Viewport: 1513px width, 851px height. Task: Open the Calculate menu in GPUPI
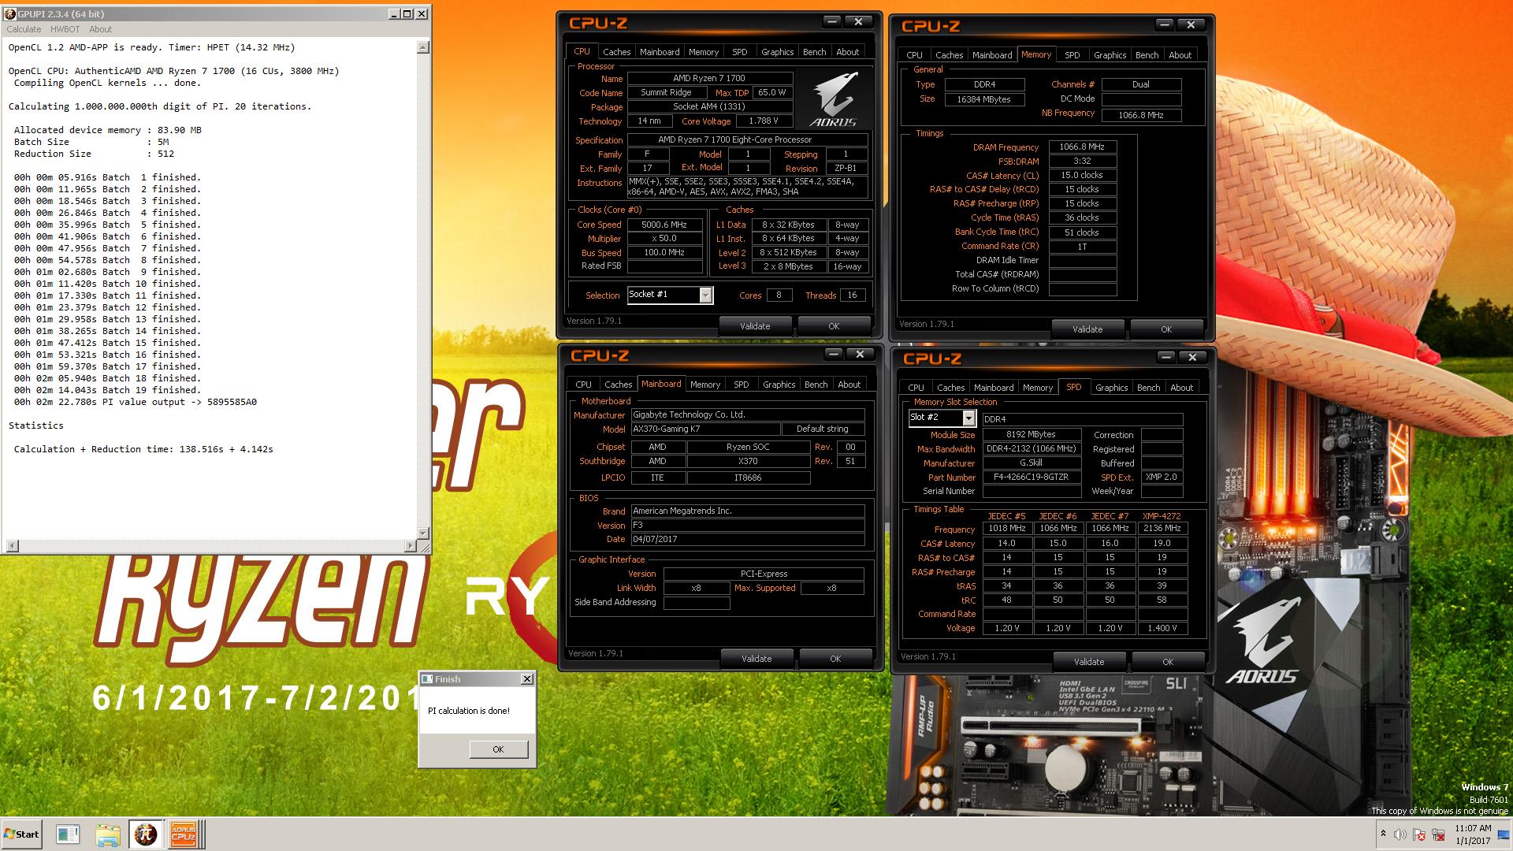coord(24,29)
